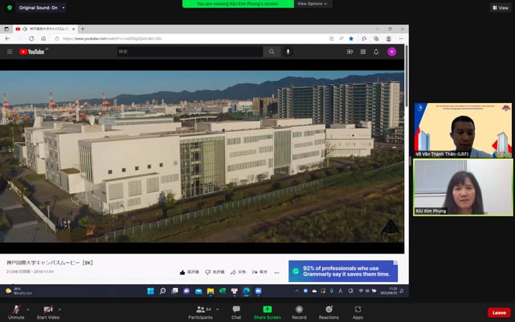Leave the Zoom meeting

pyautogui.click(x=498, y=312)
